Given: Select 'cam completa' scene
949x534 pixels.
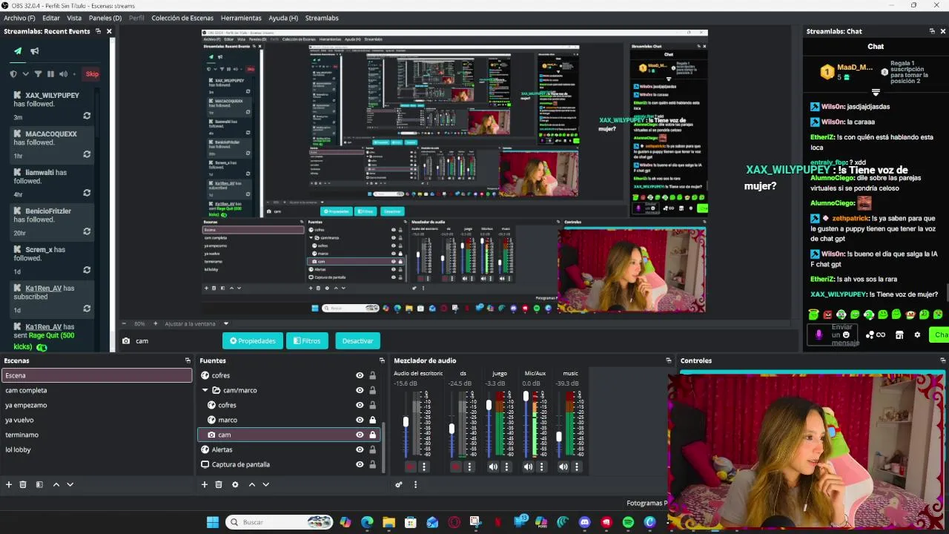Looking at the screenshot, I should (96, 390).
